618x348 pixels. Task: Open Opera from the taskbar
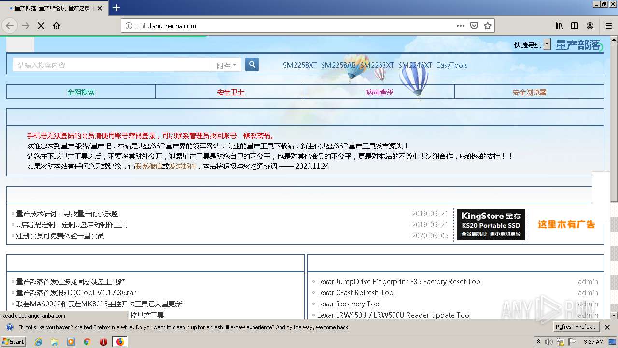103,341
